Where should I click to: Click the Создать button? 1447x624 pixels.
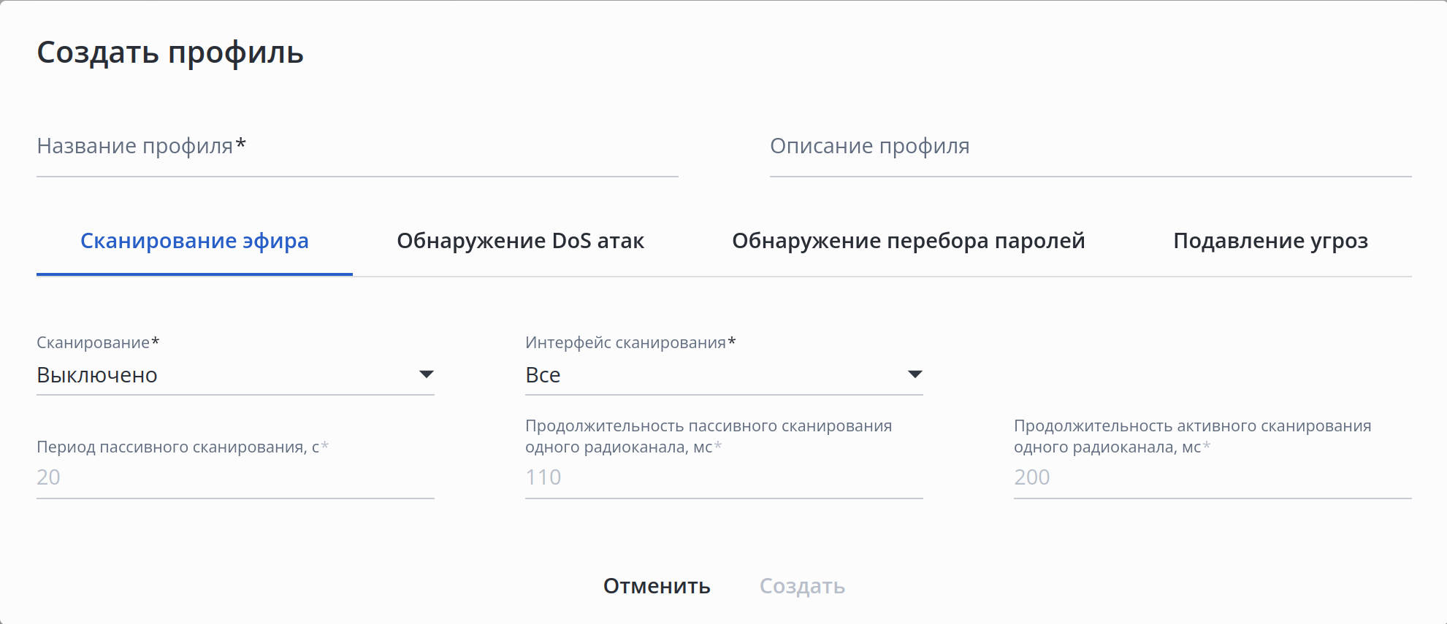(x=802, y=586)
